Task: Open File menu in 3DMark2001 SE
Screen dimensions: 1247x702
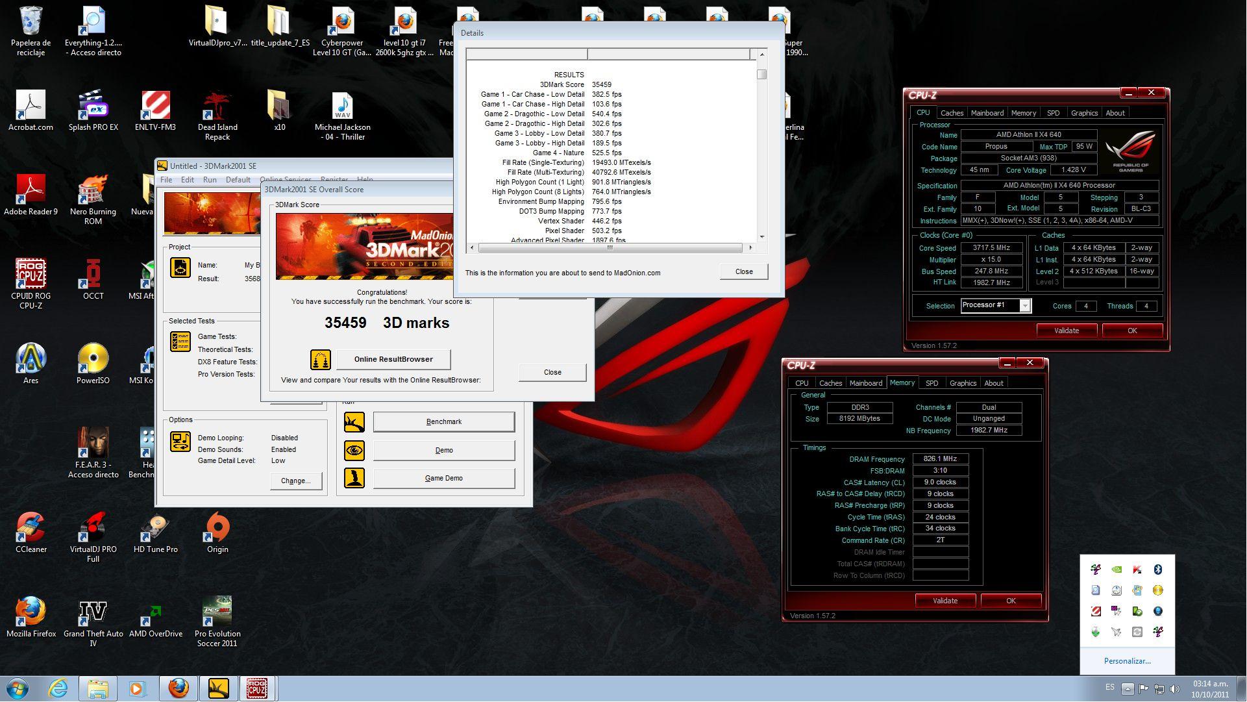Action: [166, 180]
